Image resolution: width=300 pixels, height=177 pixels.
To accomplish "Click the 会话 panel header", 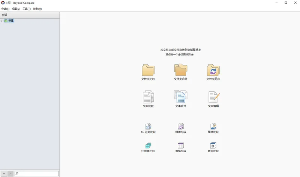I will coord(30,15).
